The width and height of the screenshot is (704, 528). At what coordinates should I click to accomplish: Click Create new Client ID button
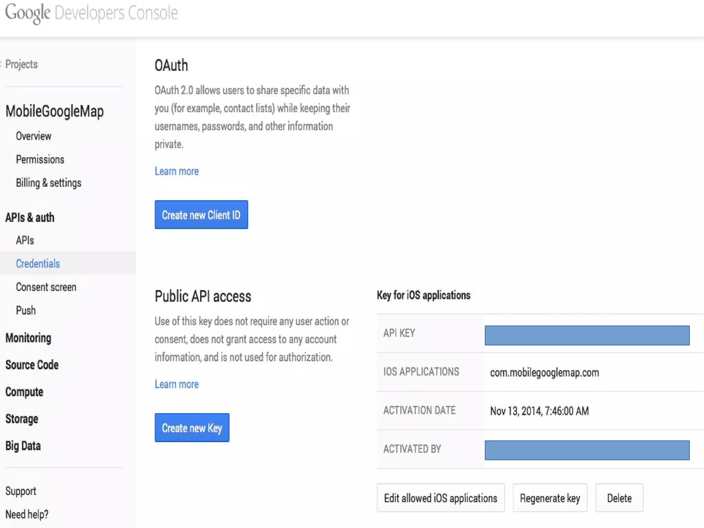tap(201, 215)
